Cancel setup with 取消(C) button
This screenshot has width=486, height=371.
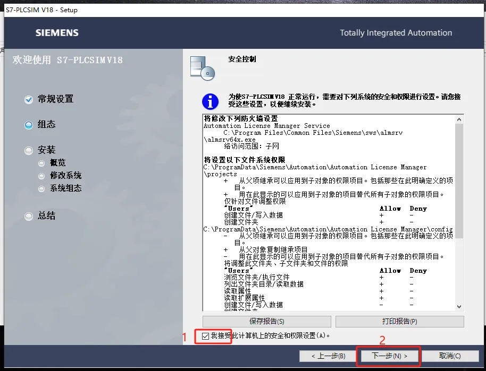tap(450, 356)
